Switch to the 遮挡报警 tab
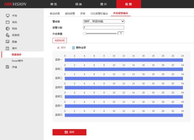Screen dimensions: 194x140 tap(70, 14)
